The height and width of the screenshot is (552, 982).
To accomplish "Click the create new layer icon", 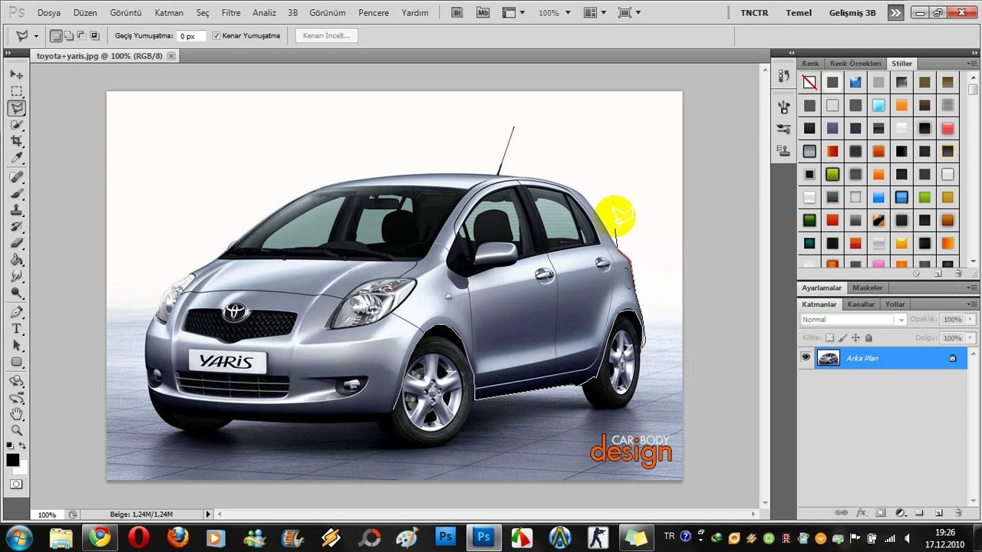I will tap(938, 512).
